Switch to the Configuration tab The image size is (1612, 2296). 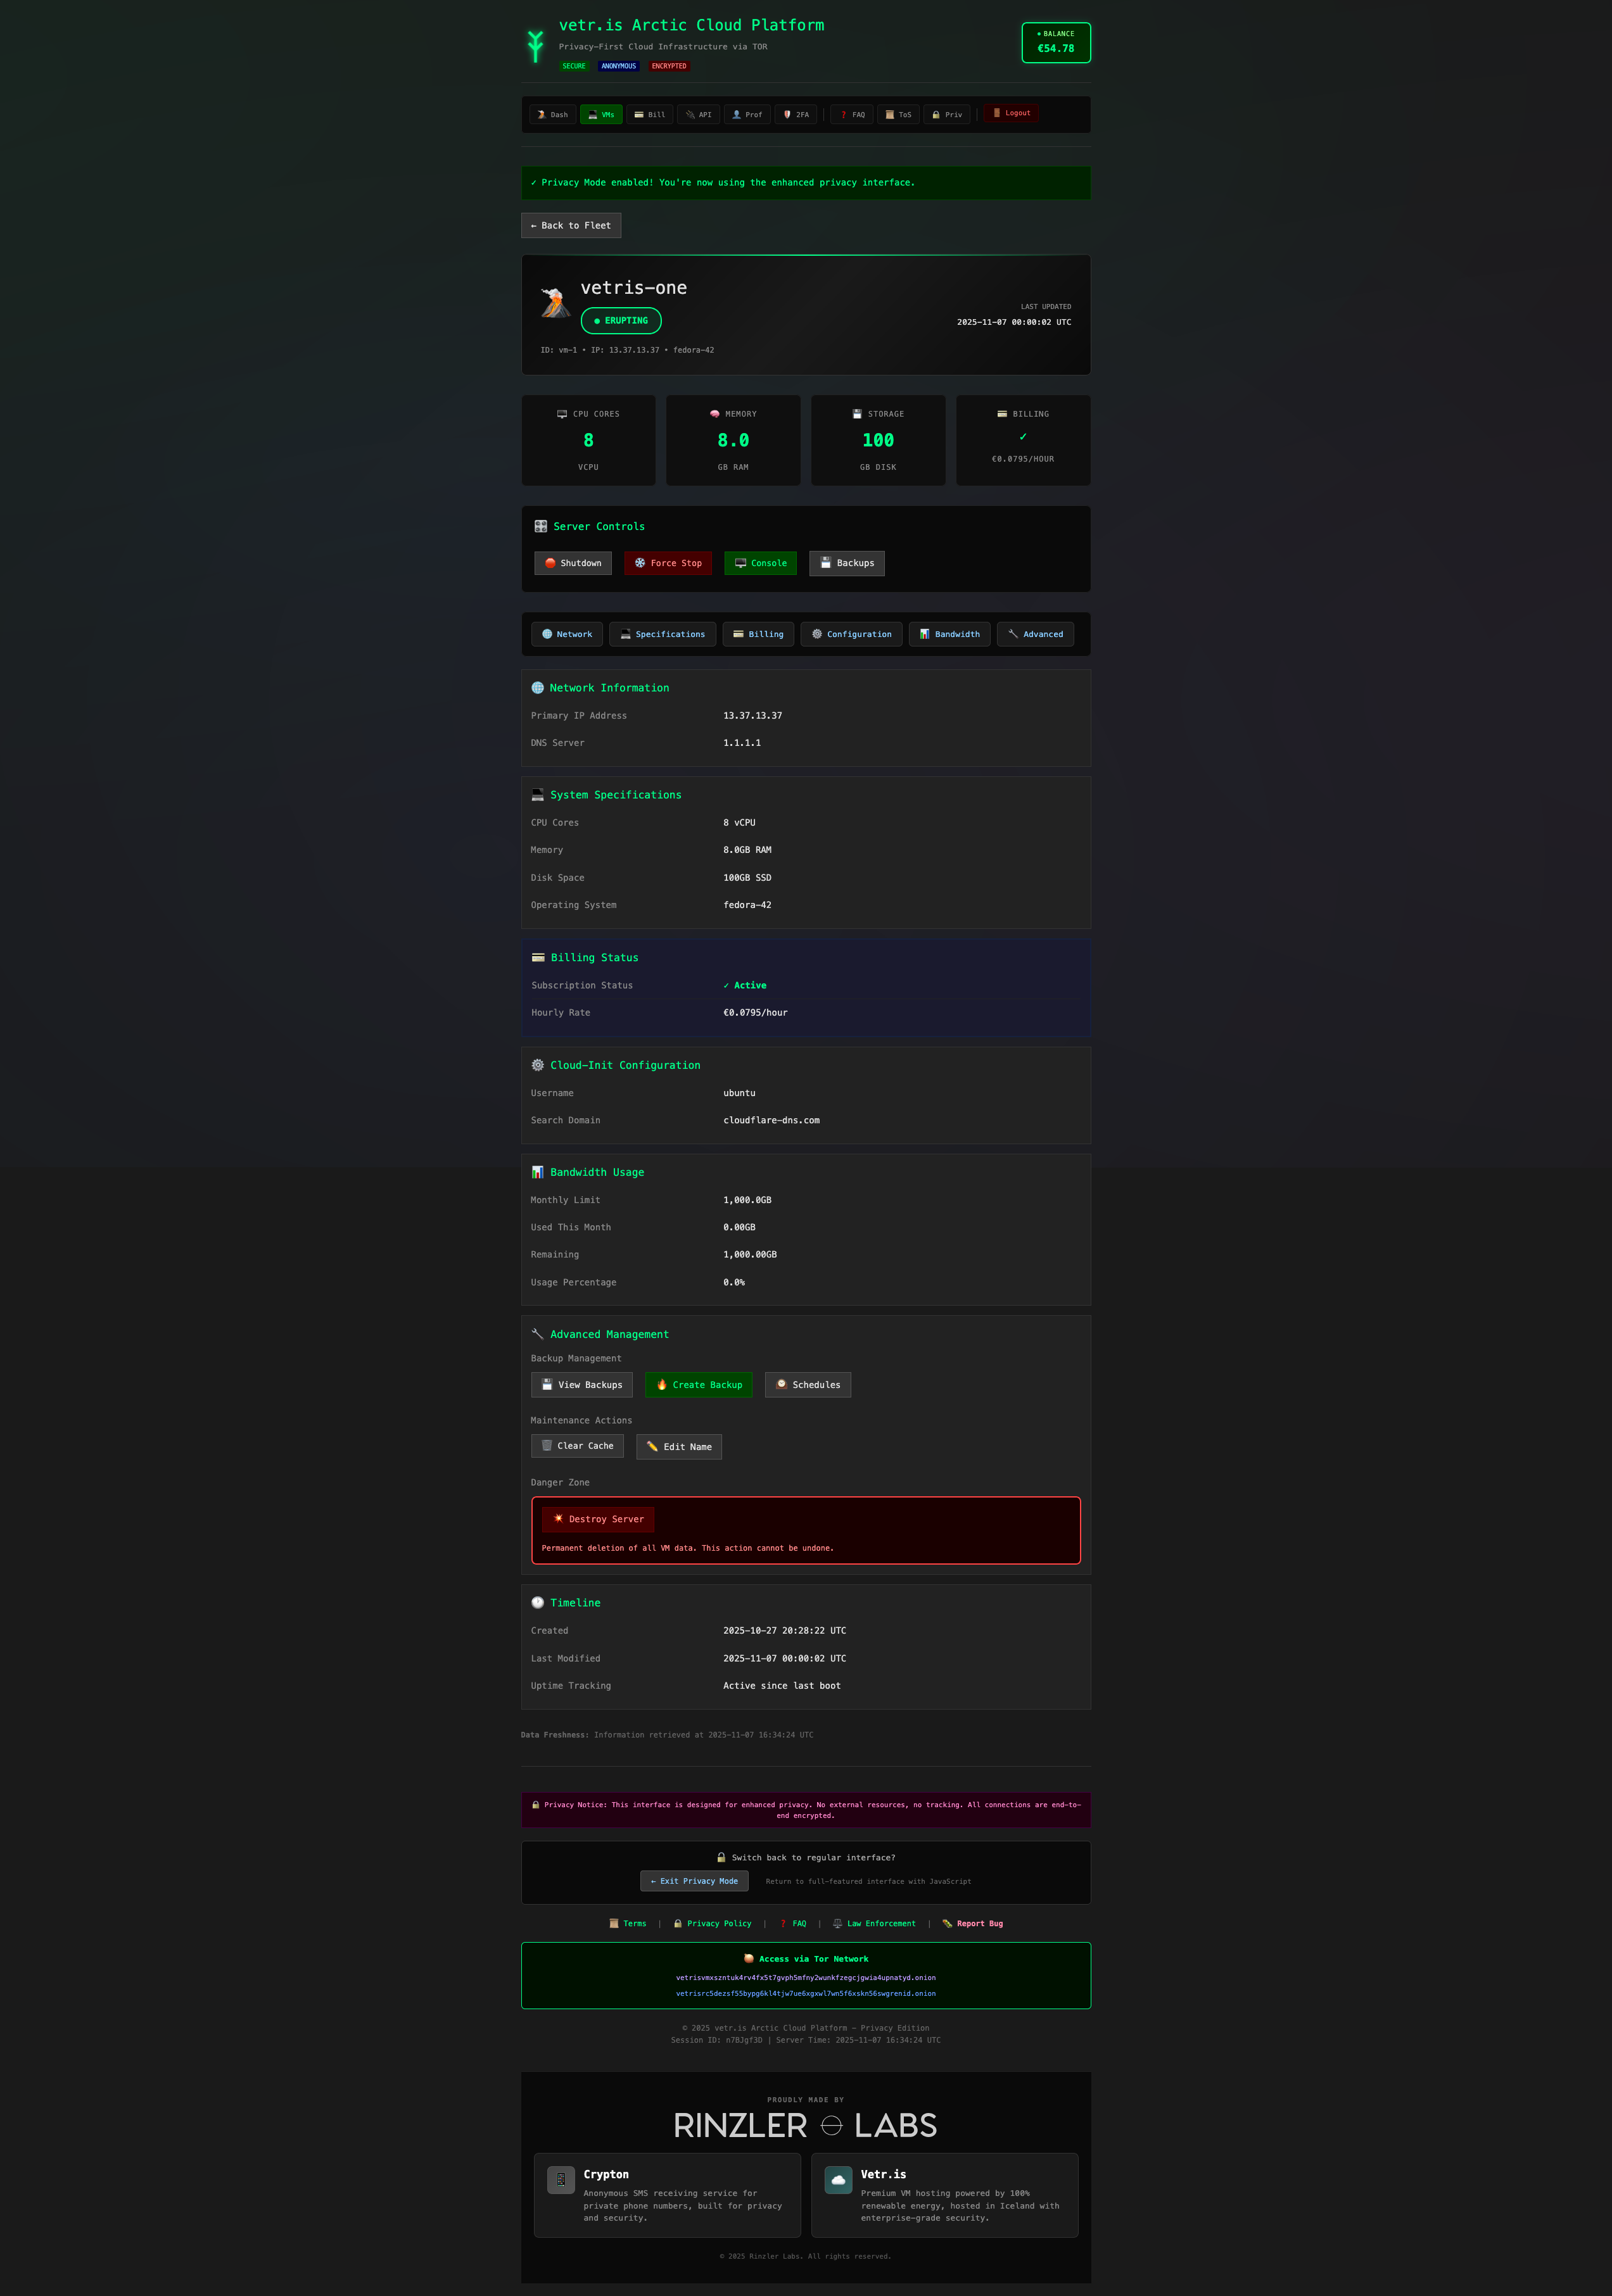pos(850,633)
